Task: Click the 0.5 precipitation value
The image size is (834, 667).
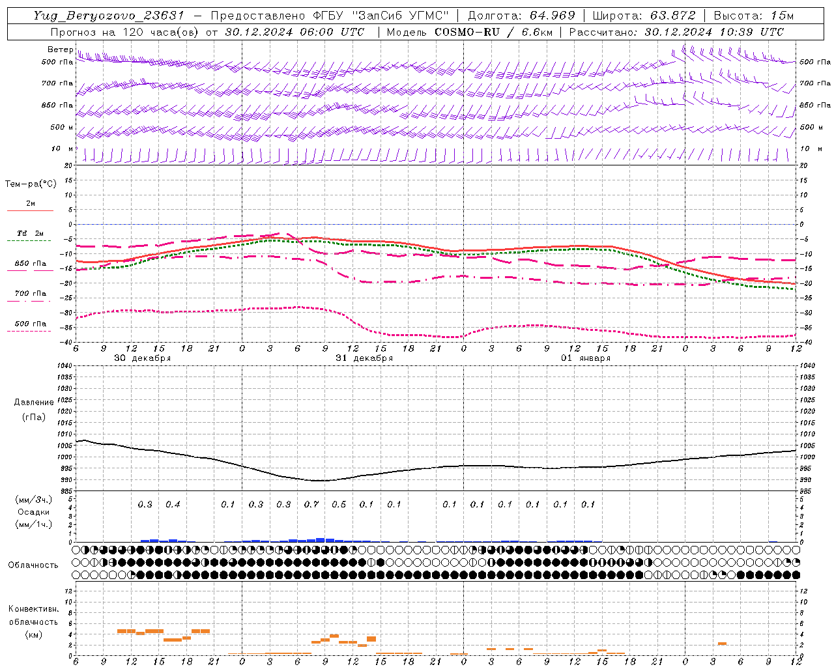Action: pyautogui.click(x=339, y=504)
